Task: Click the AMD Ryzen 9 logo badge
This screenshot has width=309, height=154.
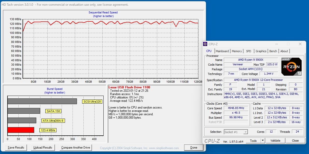Action: 291,67
